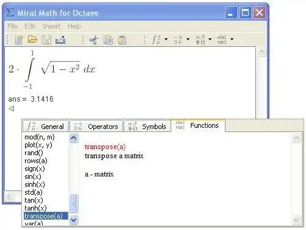Select highlighted transpose(a) list entry

click(46, 216)
